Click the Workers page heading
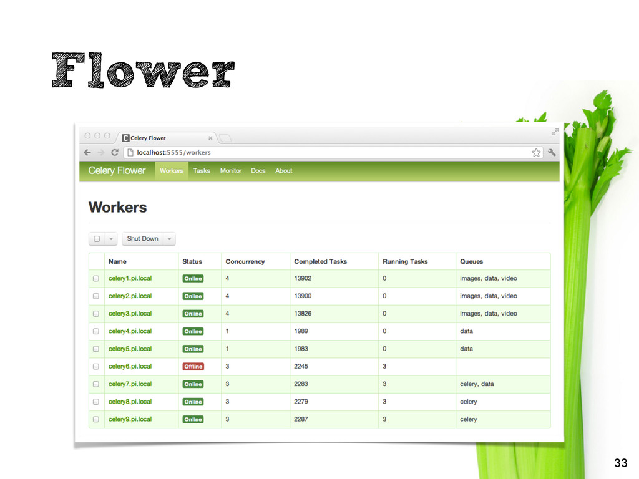Viewport: 639px width, 479px height. pos(118,207)
